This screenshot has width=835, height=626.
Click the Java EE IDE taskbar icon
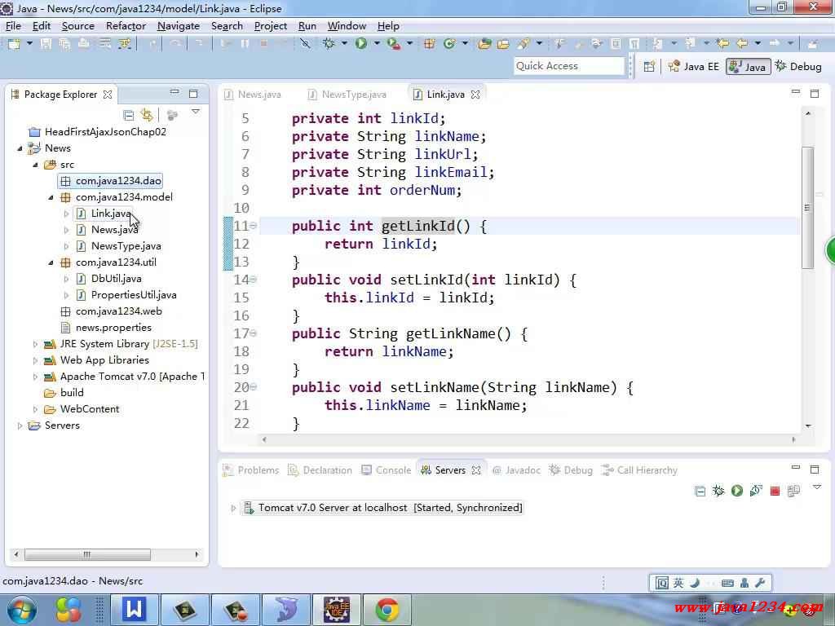coord(337,610)
